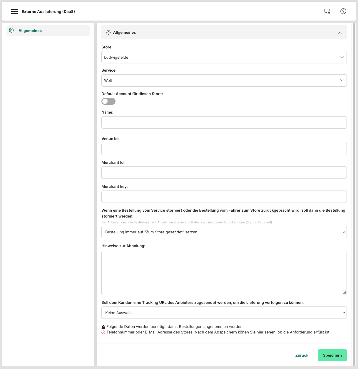Open the Tracking URL dropdown Keine Auswahl
The height and width of the screenshot is (369, 358).
pos(224,313)
